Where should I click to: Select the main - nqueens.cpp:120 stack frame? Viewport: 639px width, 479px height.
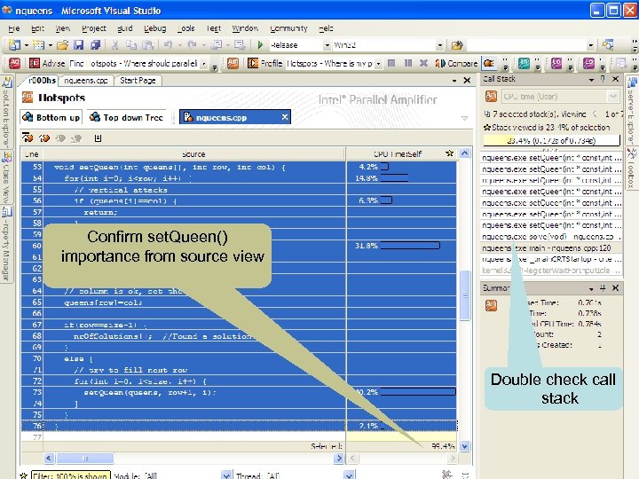[x=552, y=248]
